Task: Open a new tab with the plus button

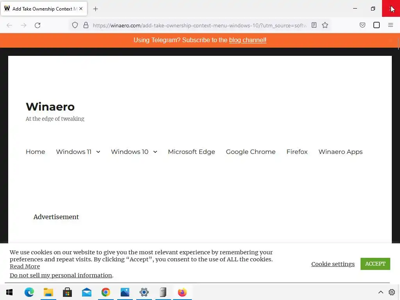Action: click(x=95, y=9)
